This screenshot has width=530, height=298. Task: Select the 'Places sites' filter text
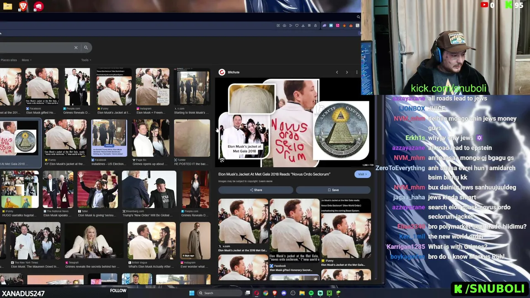point(9,60)
